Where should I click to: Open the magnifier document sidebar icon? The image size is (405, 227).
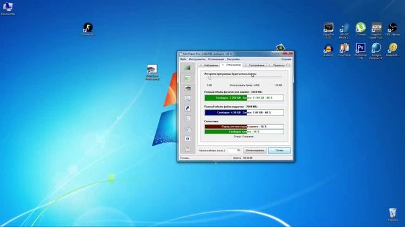point(188,98)
